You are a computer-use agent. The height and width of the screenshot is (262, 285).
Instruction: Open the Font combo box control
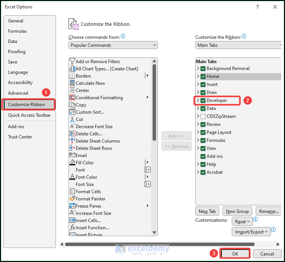(x=147, y=170)
